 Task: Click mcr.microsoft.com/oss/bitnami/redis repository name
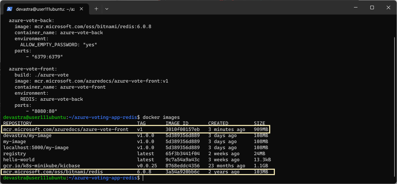(53, 172)
